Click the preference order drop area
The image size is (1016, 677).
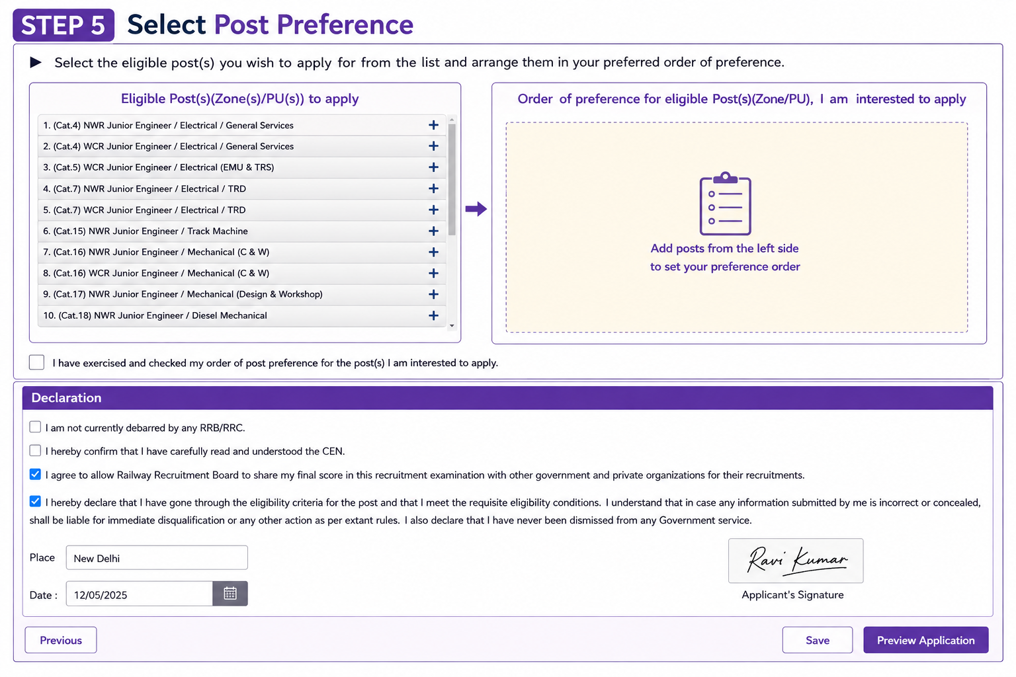tap(737, 227)
